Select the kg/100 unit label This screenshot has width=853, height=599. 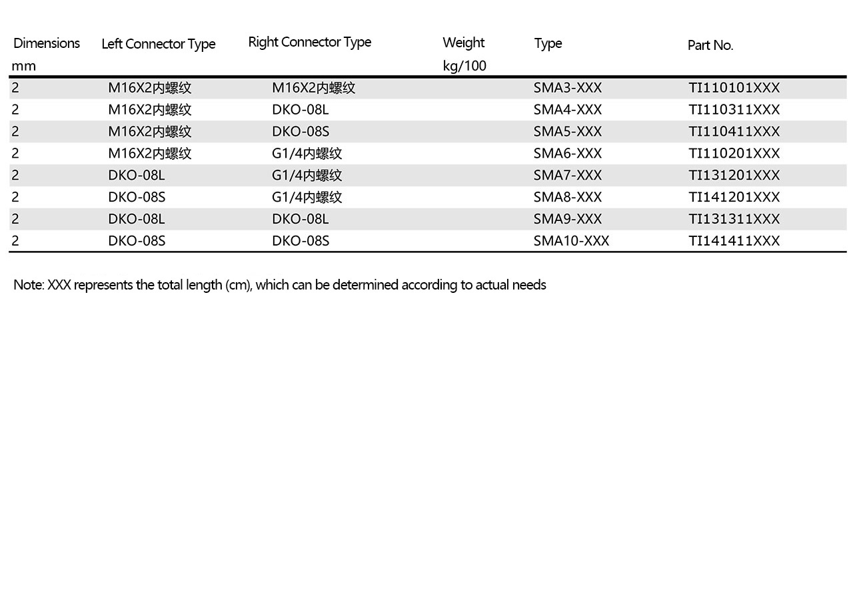click(x=464, y=66)
